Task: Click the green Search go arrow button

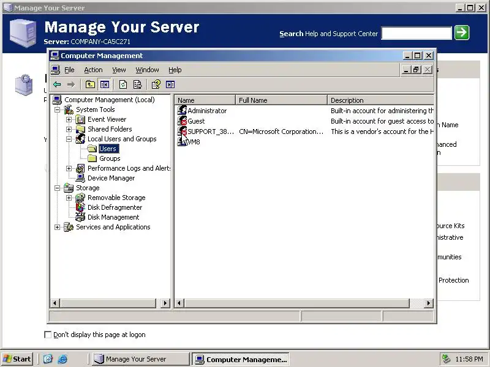Action: click(x=462, y=32)
